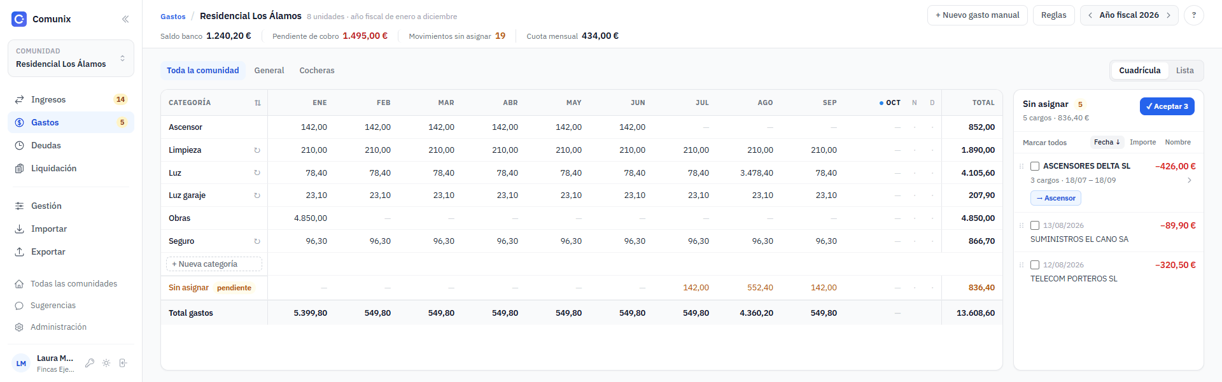
Task: Click the recurring icon on the Limpieza row
Action: coord(257,150)
